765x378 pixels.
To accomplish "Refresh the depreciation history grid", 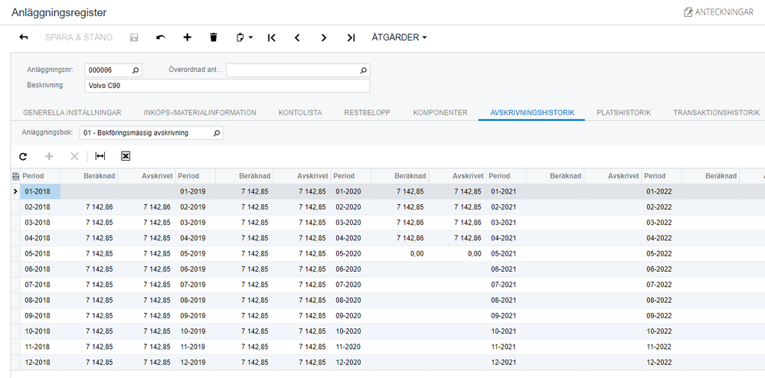I will [x=23, y=156].
